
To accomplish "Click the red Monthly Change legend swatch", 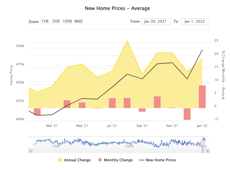I will click(100, 160).
